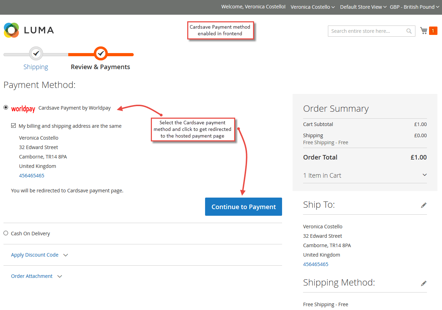Open Veronica Costello account dropdown
442x310 pixels.
[x=313, y=7]
